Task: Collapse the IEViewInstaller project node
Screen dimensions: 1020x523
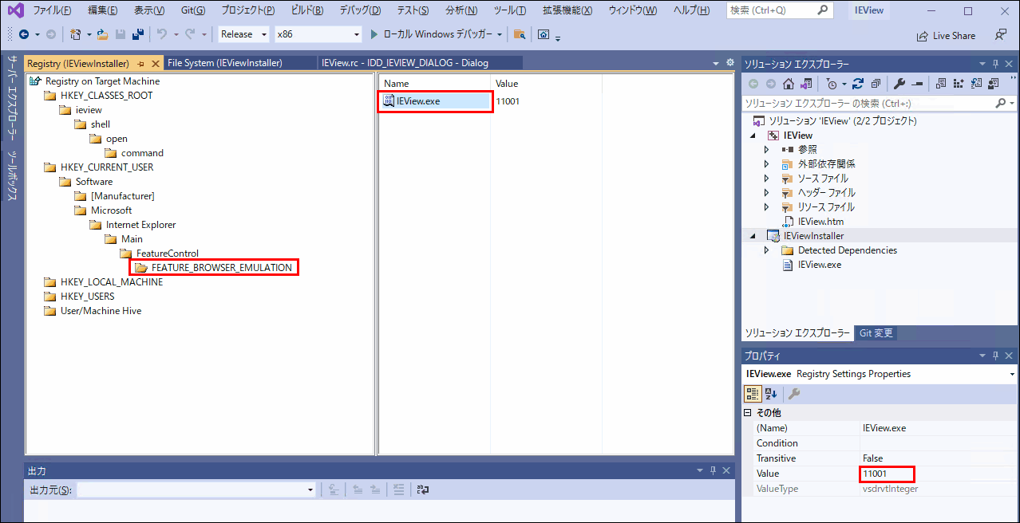Action: (x=753, y=236)
